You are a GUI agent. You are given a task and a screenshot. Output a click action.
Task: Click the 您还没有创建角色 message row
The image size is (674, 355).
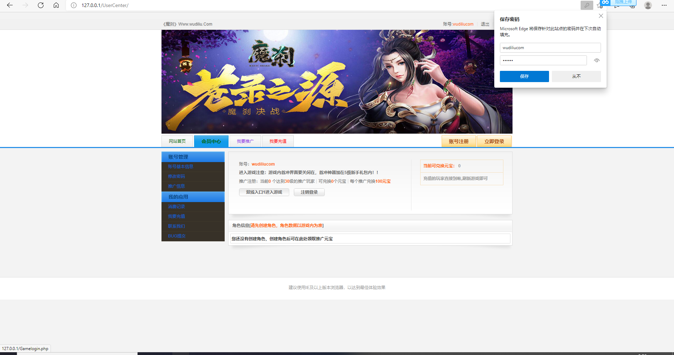tap(370, 239)
